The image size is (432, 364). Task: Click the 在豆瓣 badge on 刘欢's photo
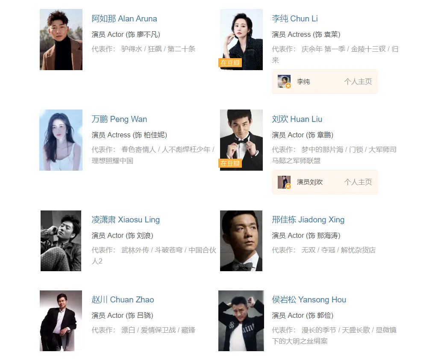click(230, 163)
